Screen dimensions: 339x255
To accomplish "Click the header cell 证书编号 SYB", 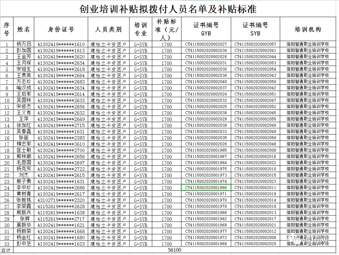I will [255, 29].
